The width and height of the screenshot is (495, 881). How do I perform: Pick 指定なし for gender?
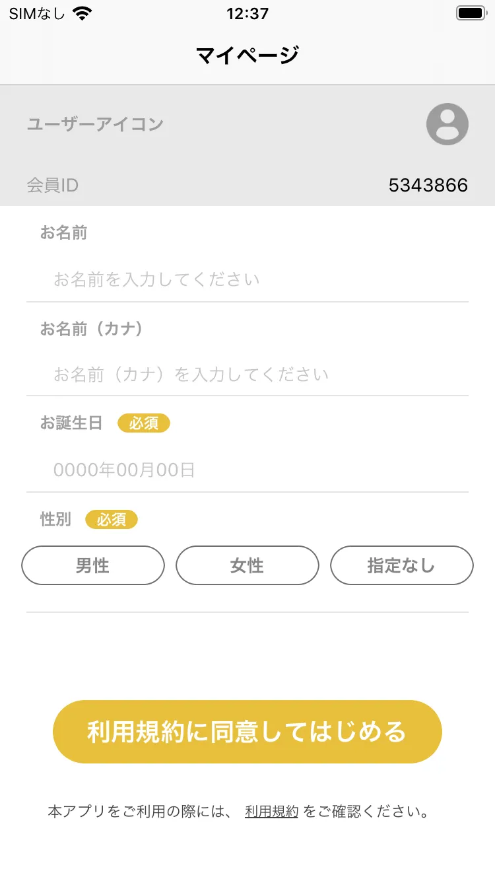coord(401,565)
